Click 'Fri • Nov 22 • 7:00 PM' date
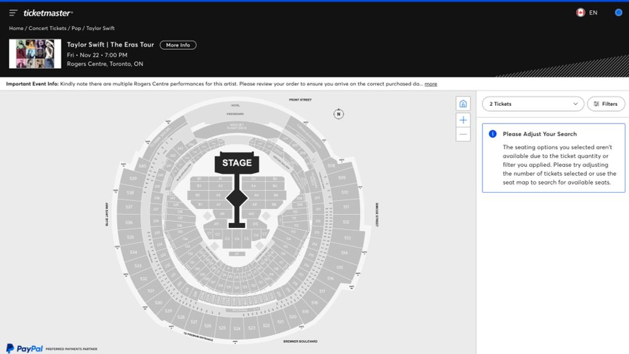629x354 pixels. click(97, 55)
